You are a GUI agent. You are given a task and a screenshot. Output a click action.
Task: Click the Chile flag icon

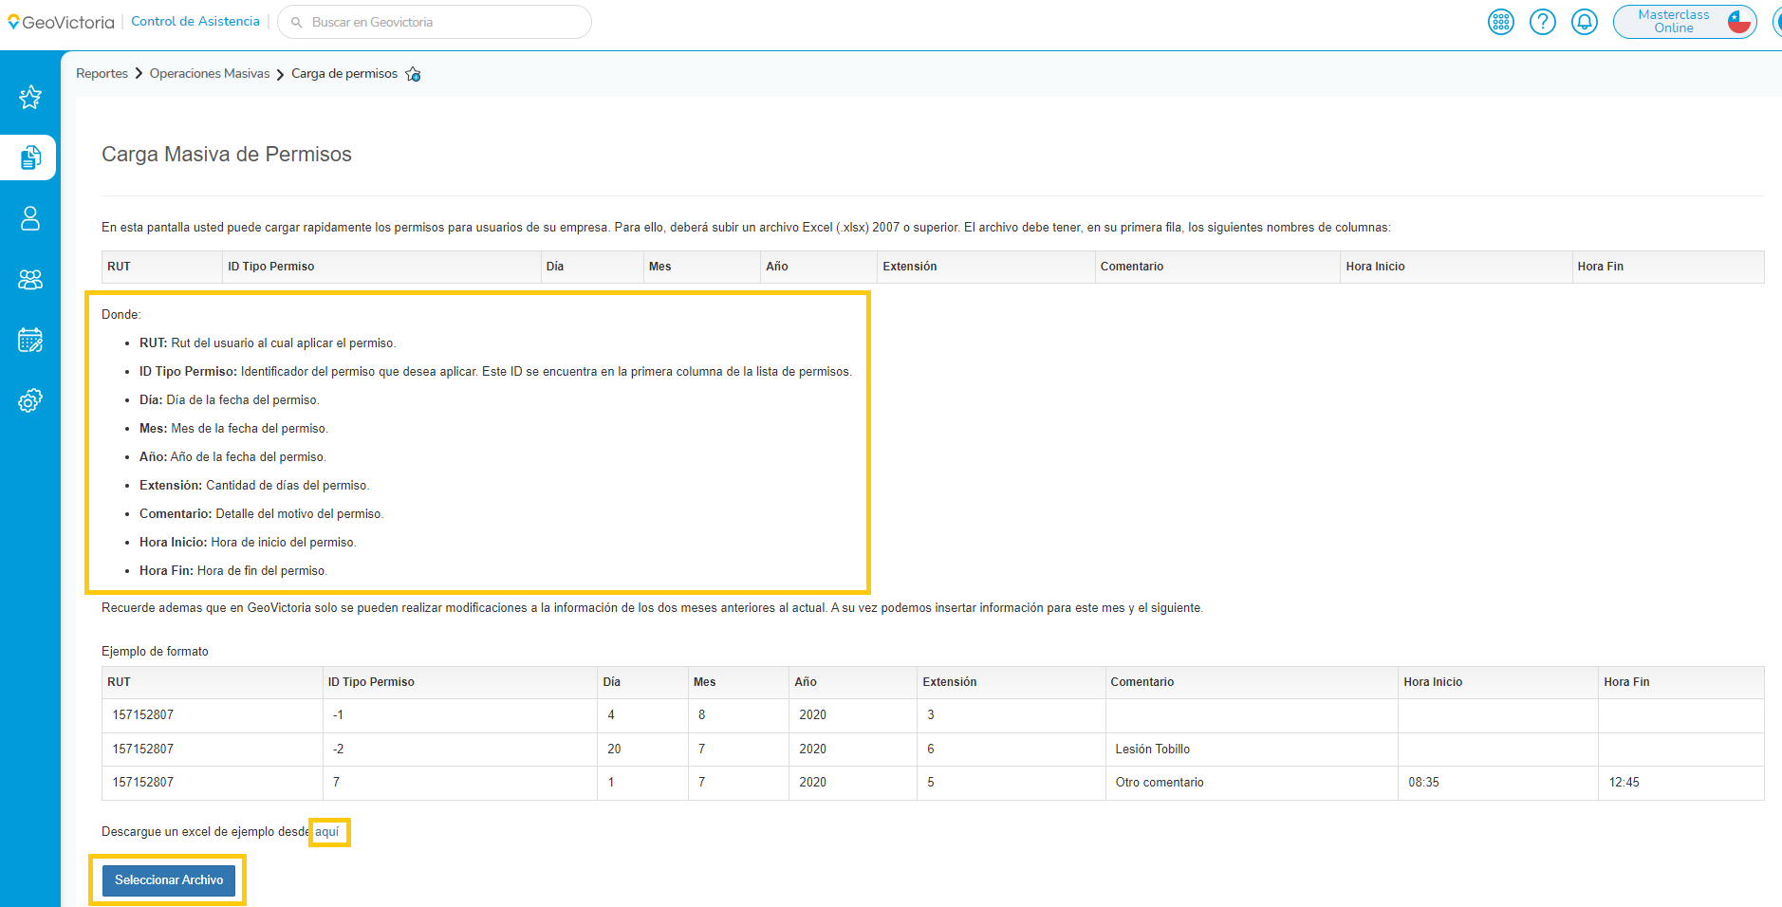[x=1739, y=22]
